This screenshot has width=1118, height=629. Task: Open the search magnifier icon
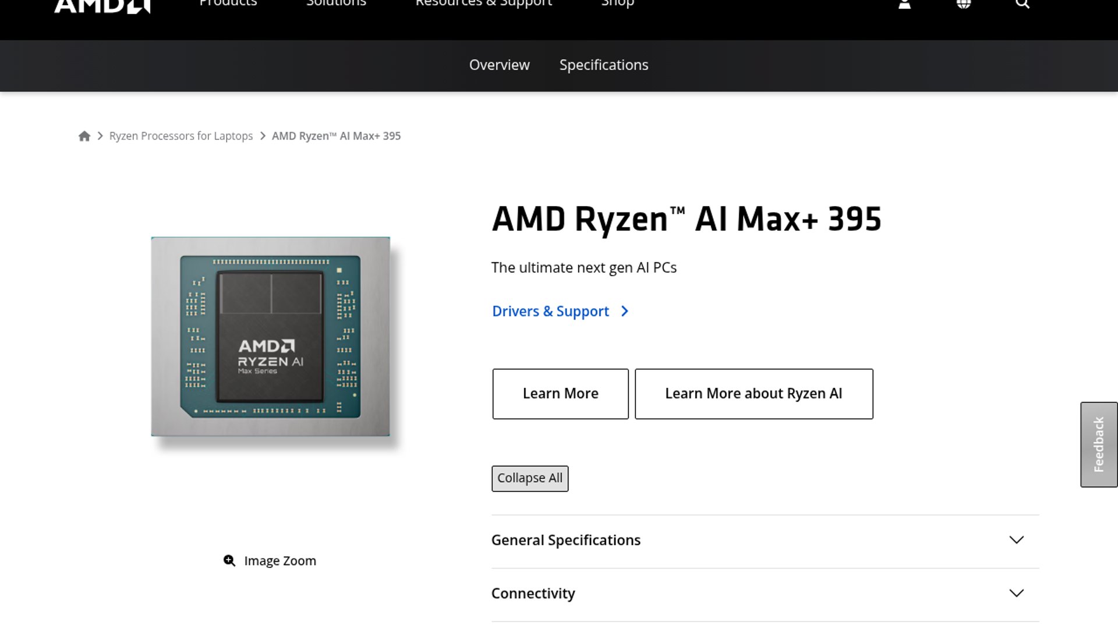click(x=1023, y=5)
